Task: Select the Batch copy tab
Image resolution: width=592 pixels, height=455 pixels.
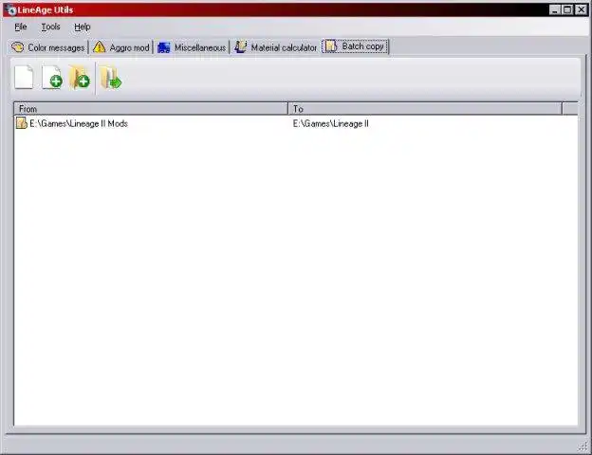Action: [x=355, y=46]
